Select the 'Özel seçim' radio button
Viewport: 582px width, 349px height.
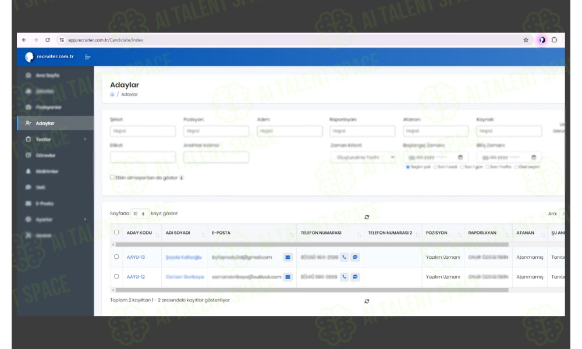[x=516, y=168]
